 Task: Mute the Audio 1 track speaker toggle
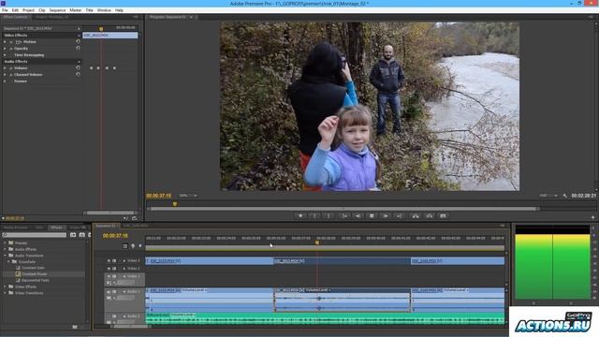click(109, 291)
